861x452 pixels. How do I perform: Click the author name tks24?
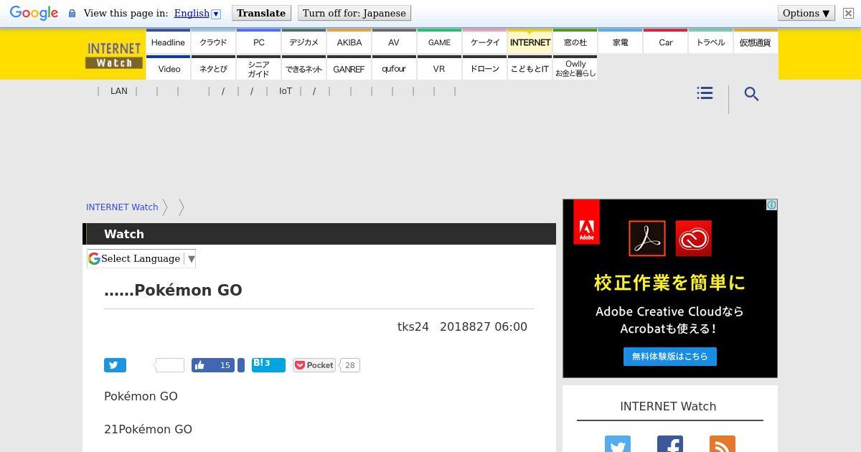(413, 326)
